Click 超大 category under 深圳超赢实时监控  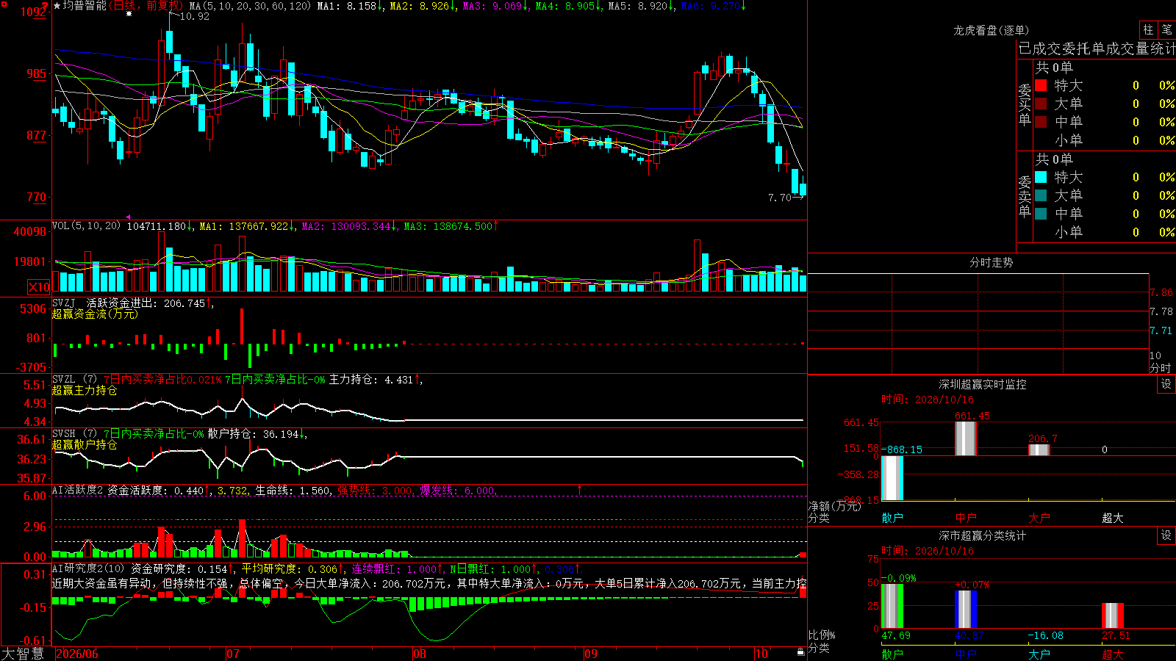click(1113, 518)
